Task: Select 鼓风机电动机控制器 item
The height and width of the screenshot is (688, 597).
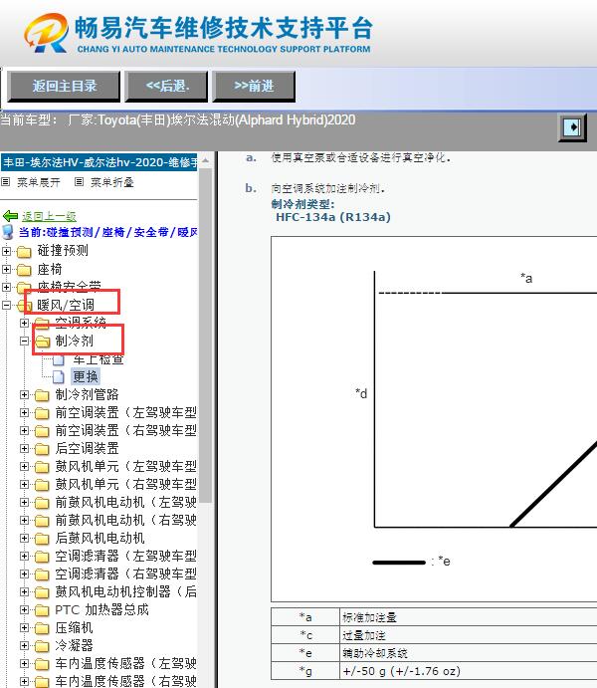Action: pyautogui.click(x=125, y=591)
